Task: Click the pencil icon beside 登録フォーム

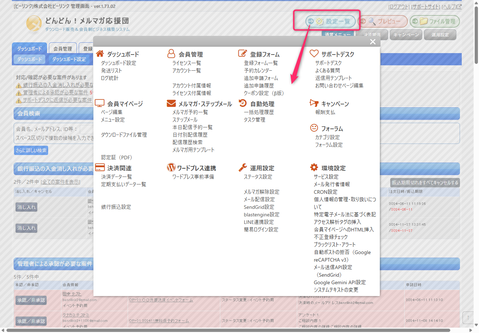Action: coord(243,53)
